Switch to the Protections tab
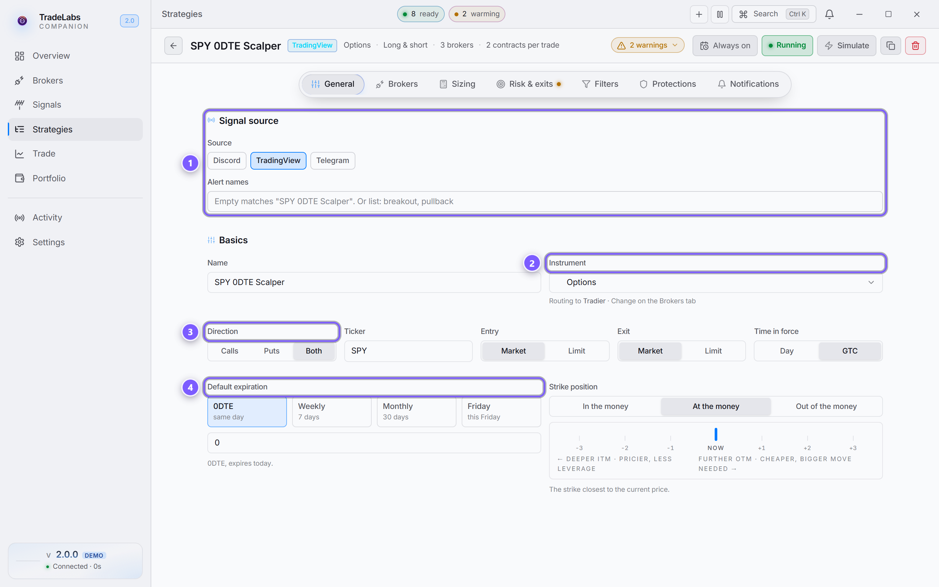This screenshot has height=587, width=939. click(x=667, y=84)
